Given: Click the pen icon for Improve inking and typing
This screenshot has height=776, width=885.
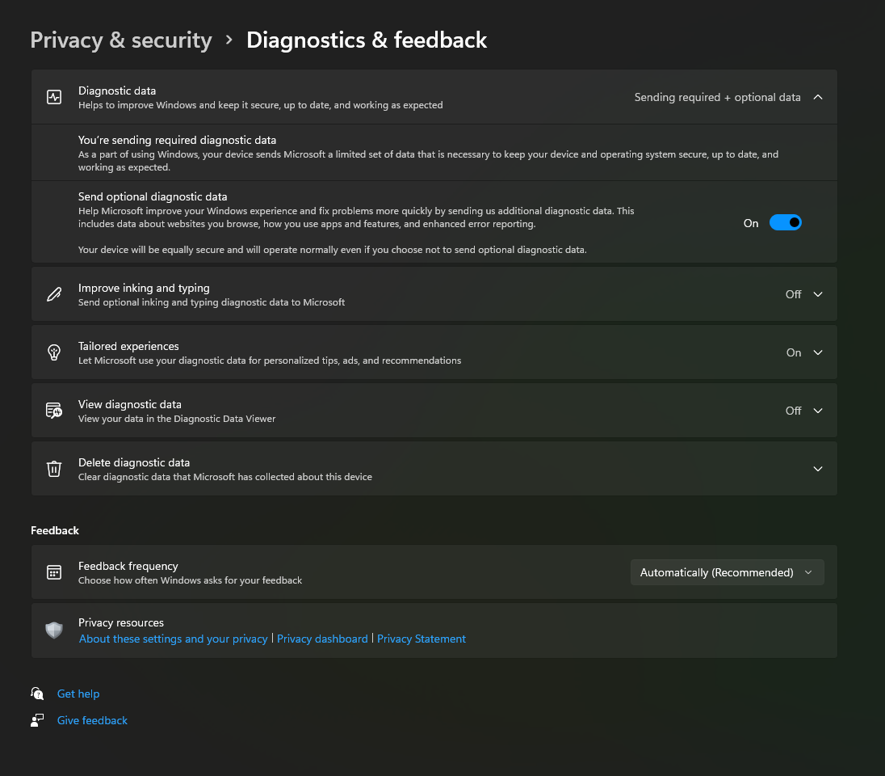Looking at the screenshot, I should [x=54, y=294].
